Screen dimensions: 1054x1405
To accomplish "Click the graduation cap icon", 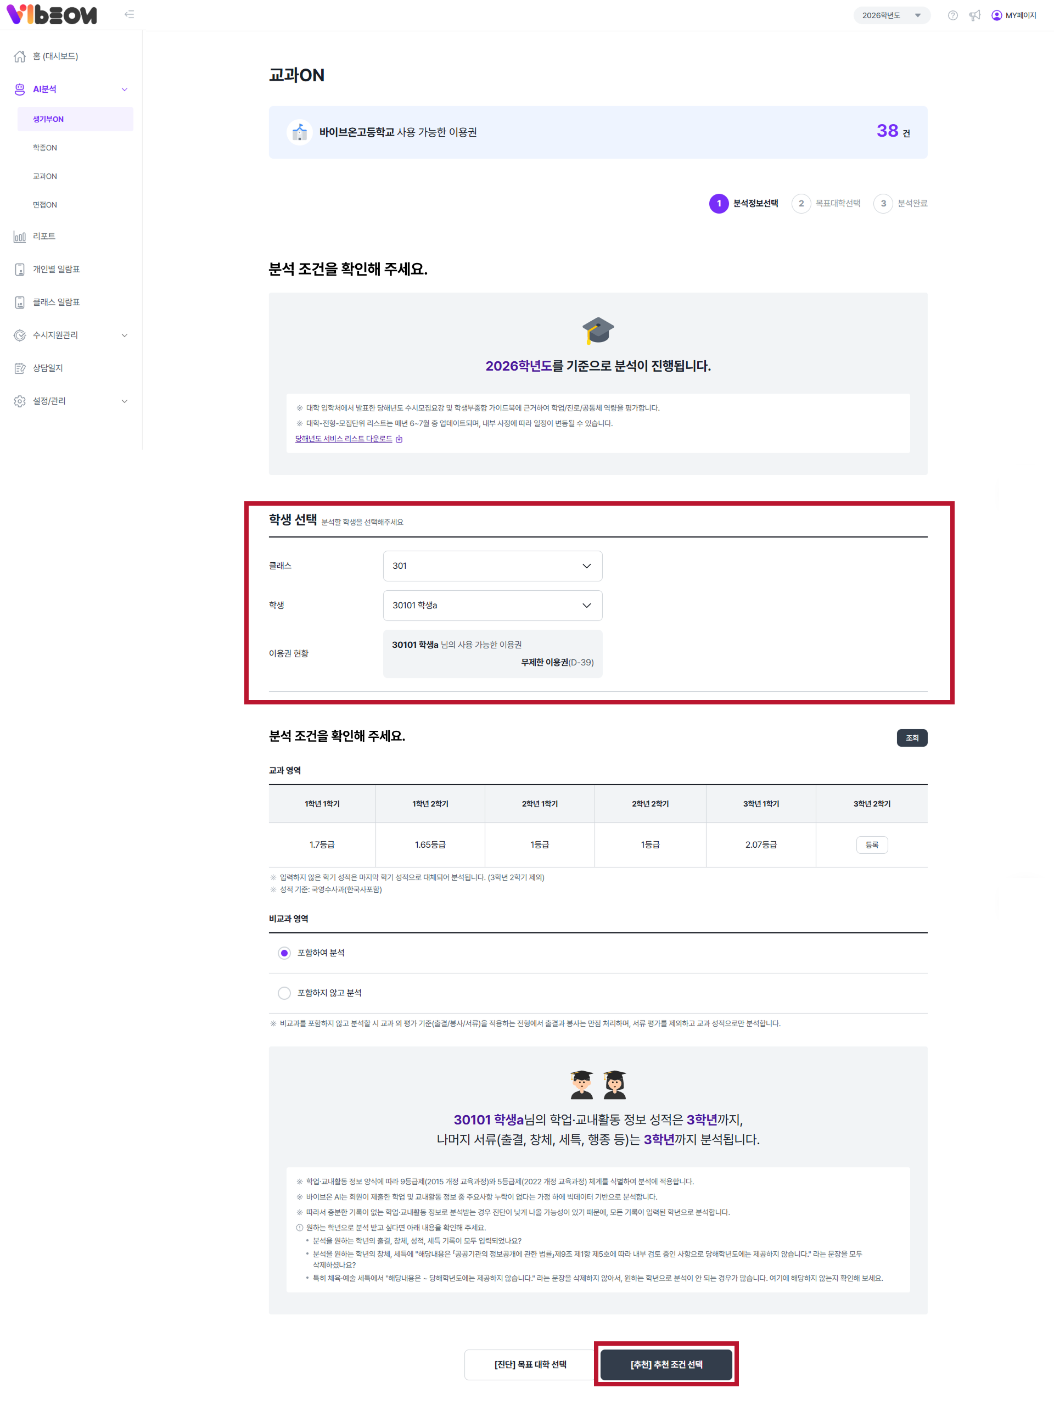I will [597, 331].
